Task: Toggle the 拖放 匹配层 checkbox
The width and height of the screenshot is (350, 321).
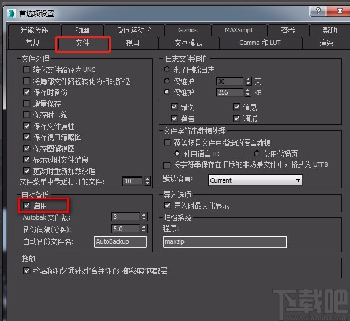Action: tap(27, 271)
